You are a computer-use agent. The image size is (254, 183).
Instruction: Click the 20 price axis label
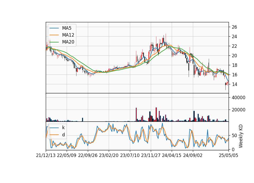(x=234, y=56)
